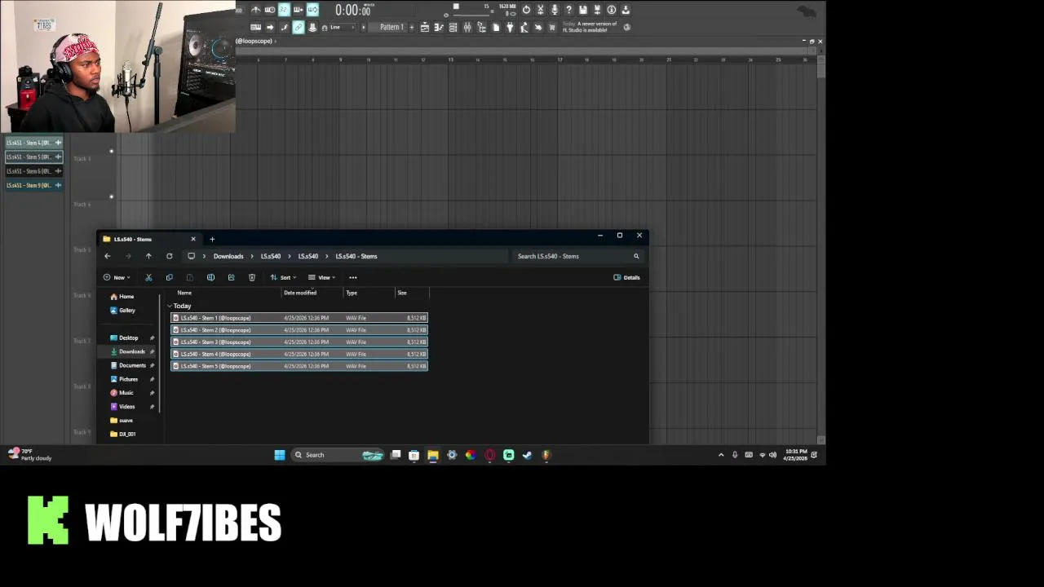Click the microphone recording icon in FL Studio
Viewport: 1044px width, 587px height.
pos(554,10)
